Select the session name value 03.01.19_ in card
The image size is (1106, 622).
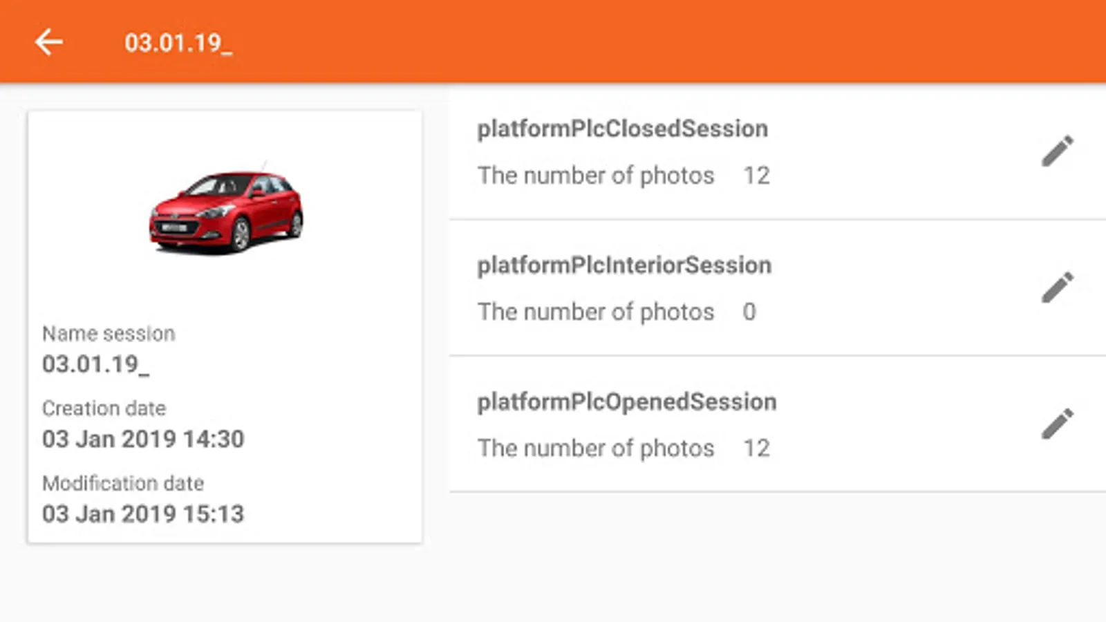tap(95, 364)
